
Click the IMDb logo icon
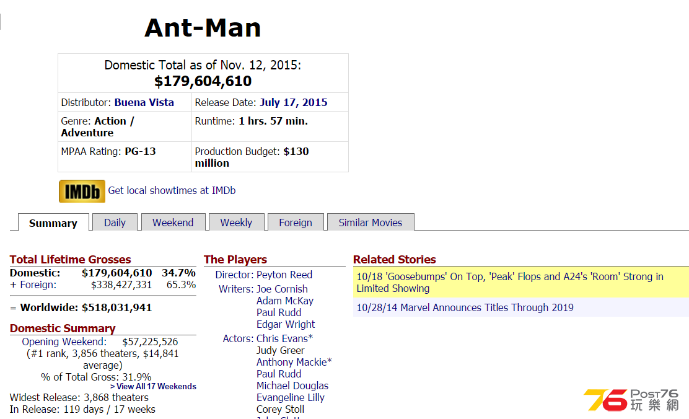click(82, 192)
